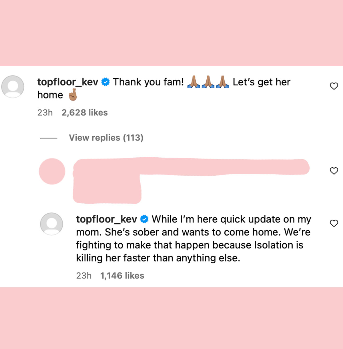Screen dimensions: 343x349
Task: View the 1,146 likes list
Action: coord(122,276)
